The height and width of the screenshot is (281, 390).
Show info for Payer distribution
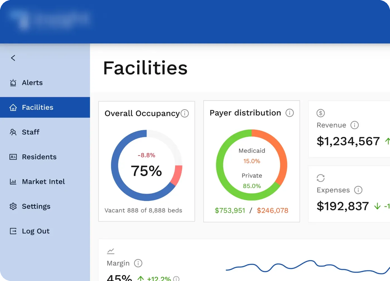coord(290,113)
